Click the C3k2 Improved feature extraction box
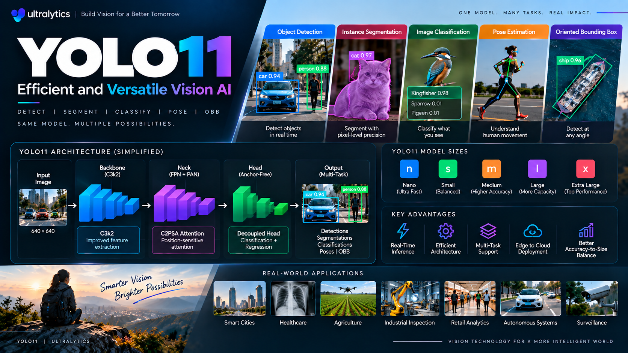Image resolution: width=628 pixels, height=353 pixels. (x=108, y=240)
